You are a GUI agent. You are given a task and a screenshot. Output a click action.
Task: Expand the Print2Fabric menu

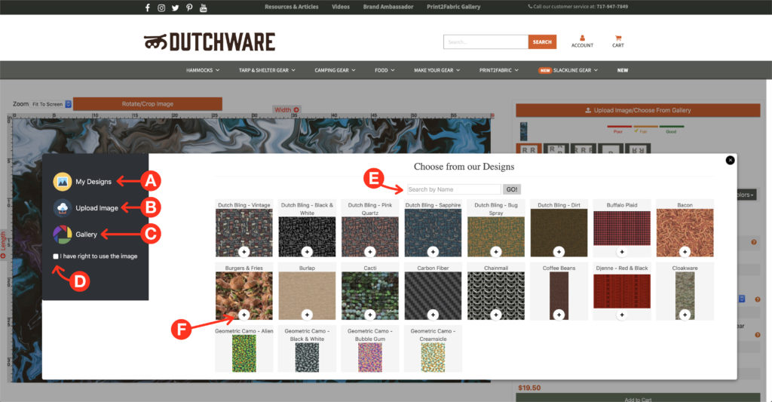point(499,70)
